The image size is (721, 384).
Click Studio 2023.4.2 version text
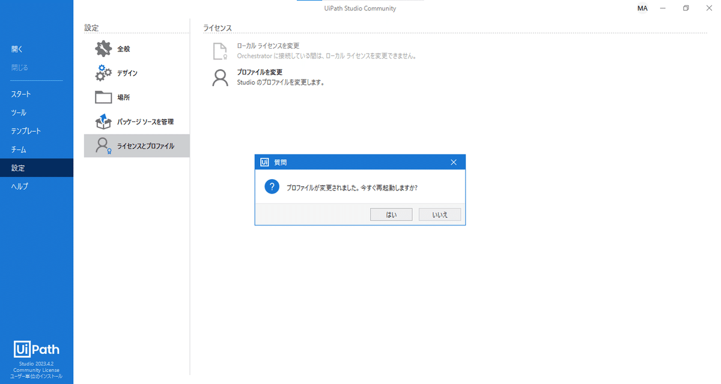tap(37, 364)
